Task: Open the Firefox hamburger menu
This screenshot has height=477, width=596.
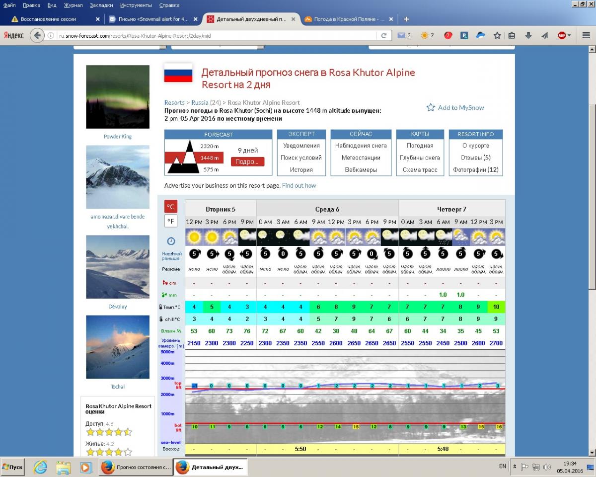Action: [x=586, y=35]
